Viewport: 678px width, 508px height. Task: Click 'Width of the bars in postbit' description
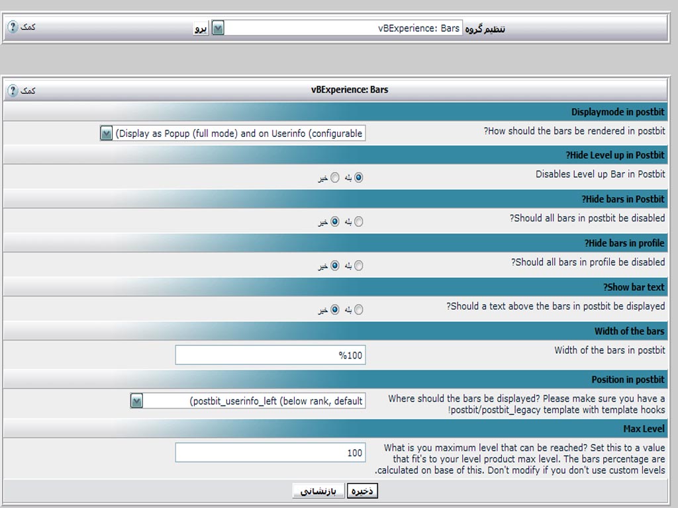click(610, 351)
